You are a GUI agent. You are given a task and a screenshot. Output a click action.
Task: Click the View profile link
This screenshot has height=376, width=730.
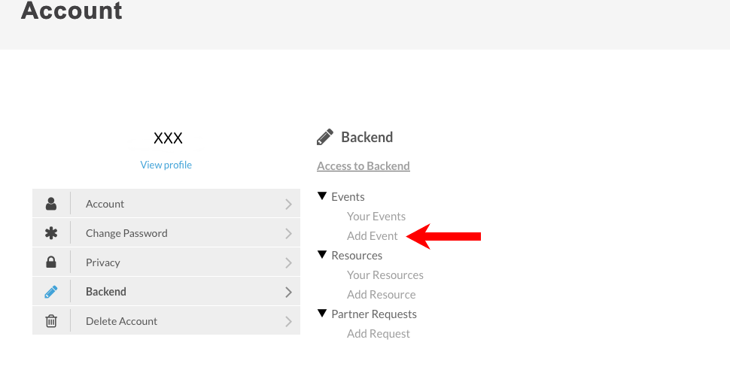[x=166, y=165]
